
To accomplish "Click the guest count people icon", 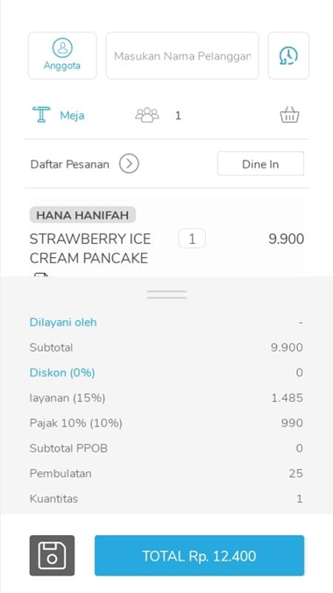I will click(147, 115).
